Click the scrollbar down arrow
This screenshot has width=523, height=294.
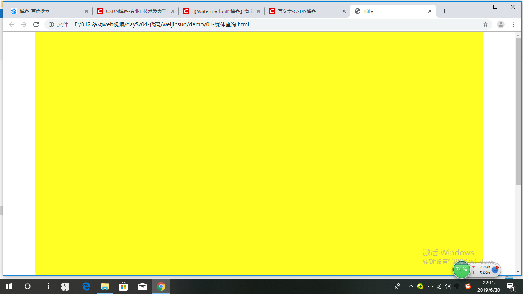[x=518, y=272]
